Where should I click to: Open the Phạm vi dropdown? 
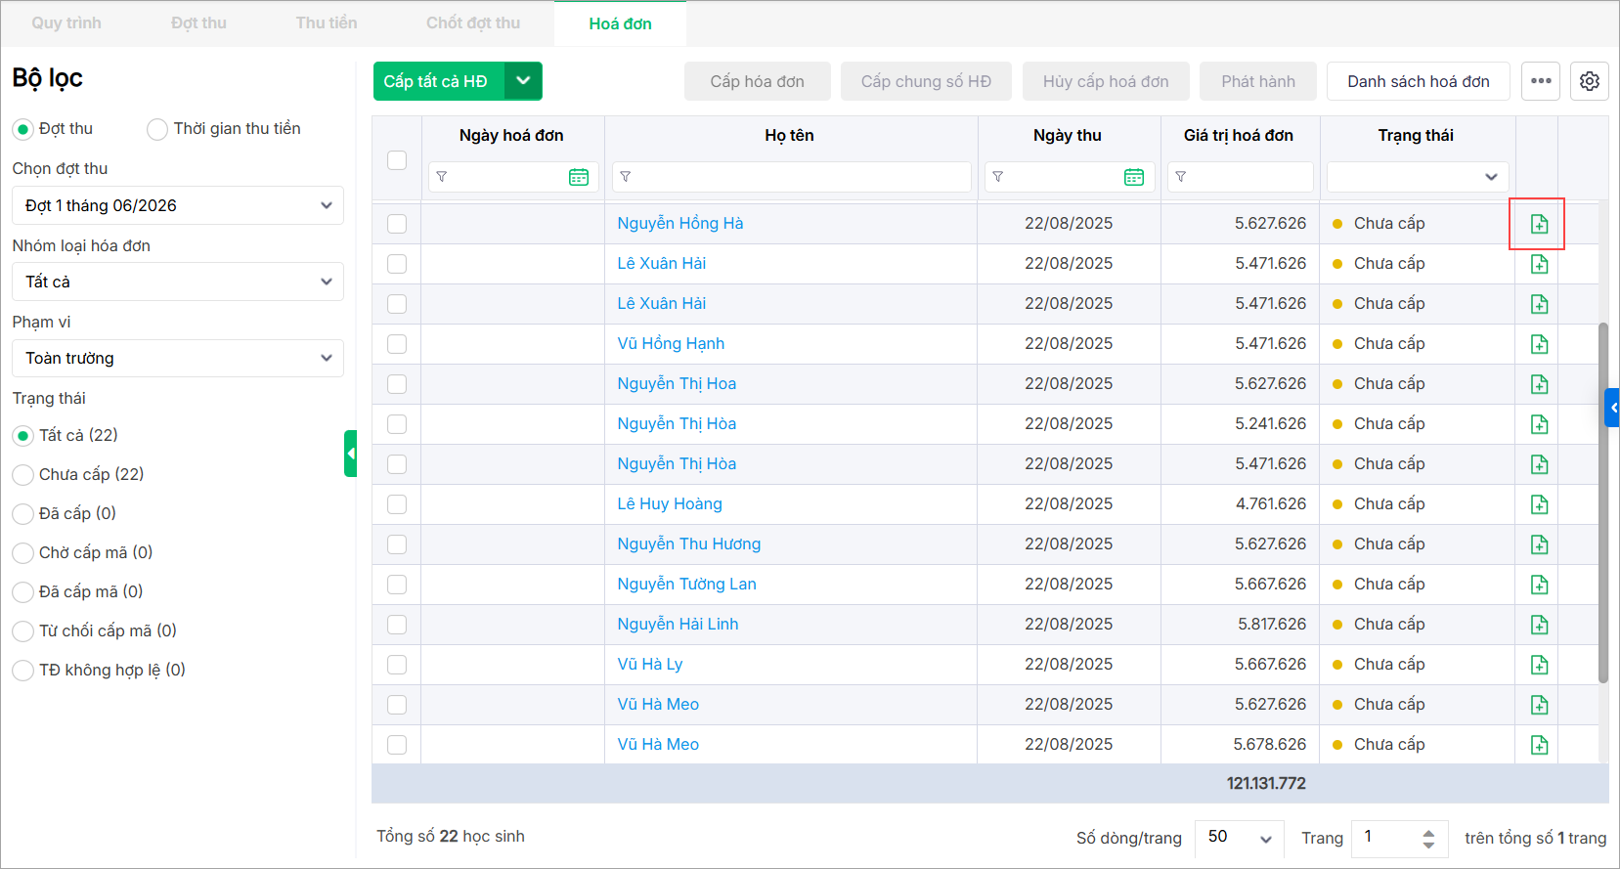(178, 358)
